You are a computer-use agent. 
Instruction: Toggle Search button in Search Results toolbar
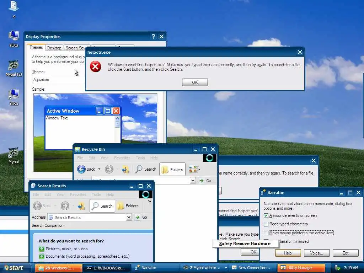click(x=102, y=206)
